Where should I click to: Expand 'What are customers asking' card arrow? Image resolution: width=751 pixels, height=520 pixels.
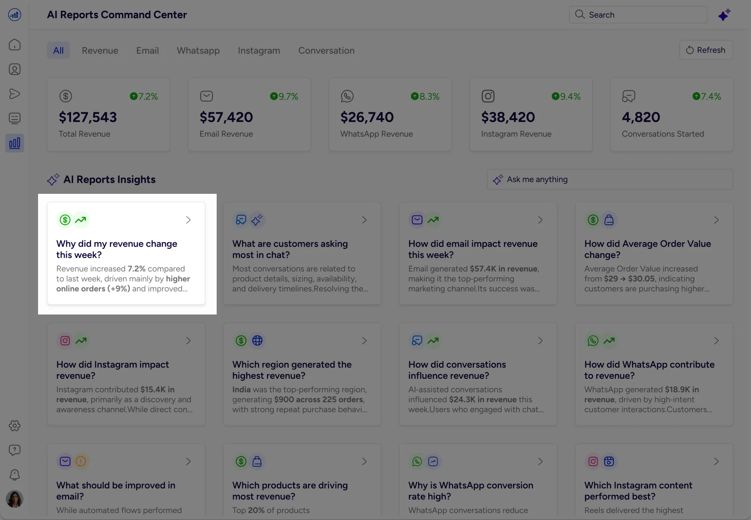(364, 220)
